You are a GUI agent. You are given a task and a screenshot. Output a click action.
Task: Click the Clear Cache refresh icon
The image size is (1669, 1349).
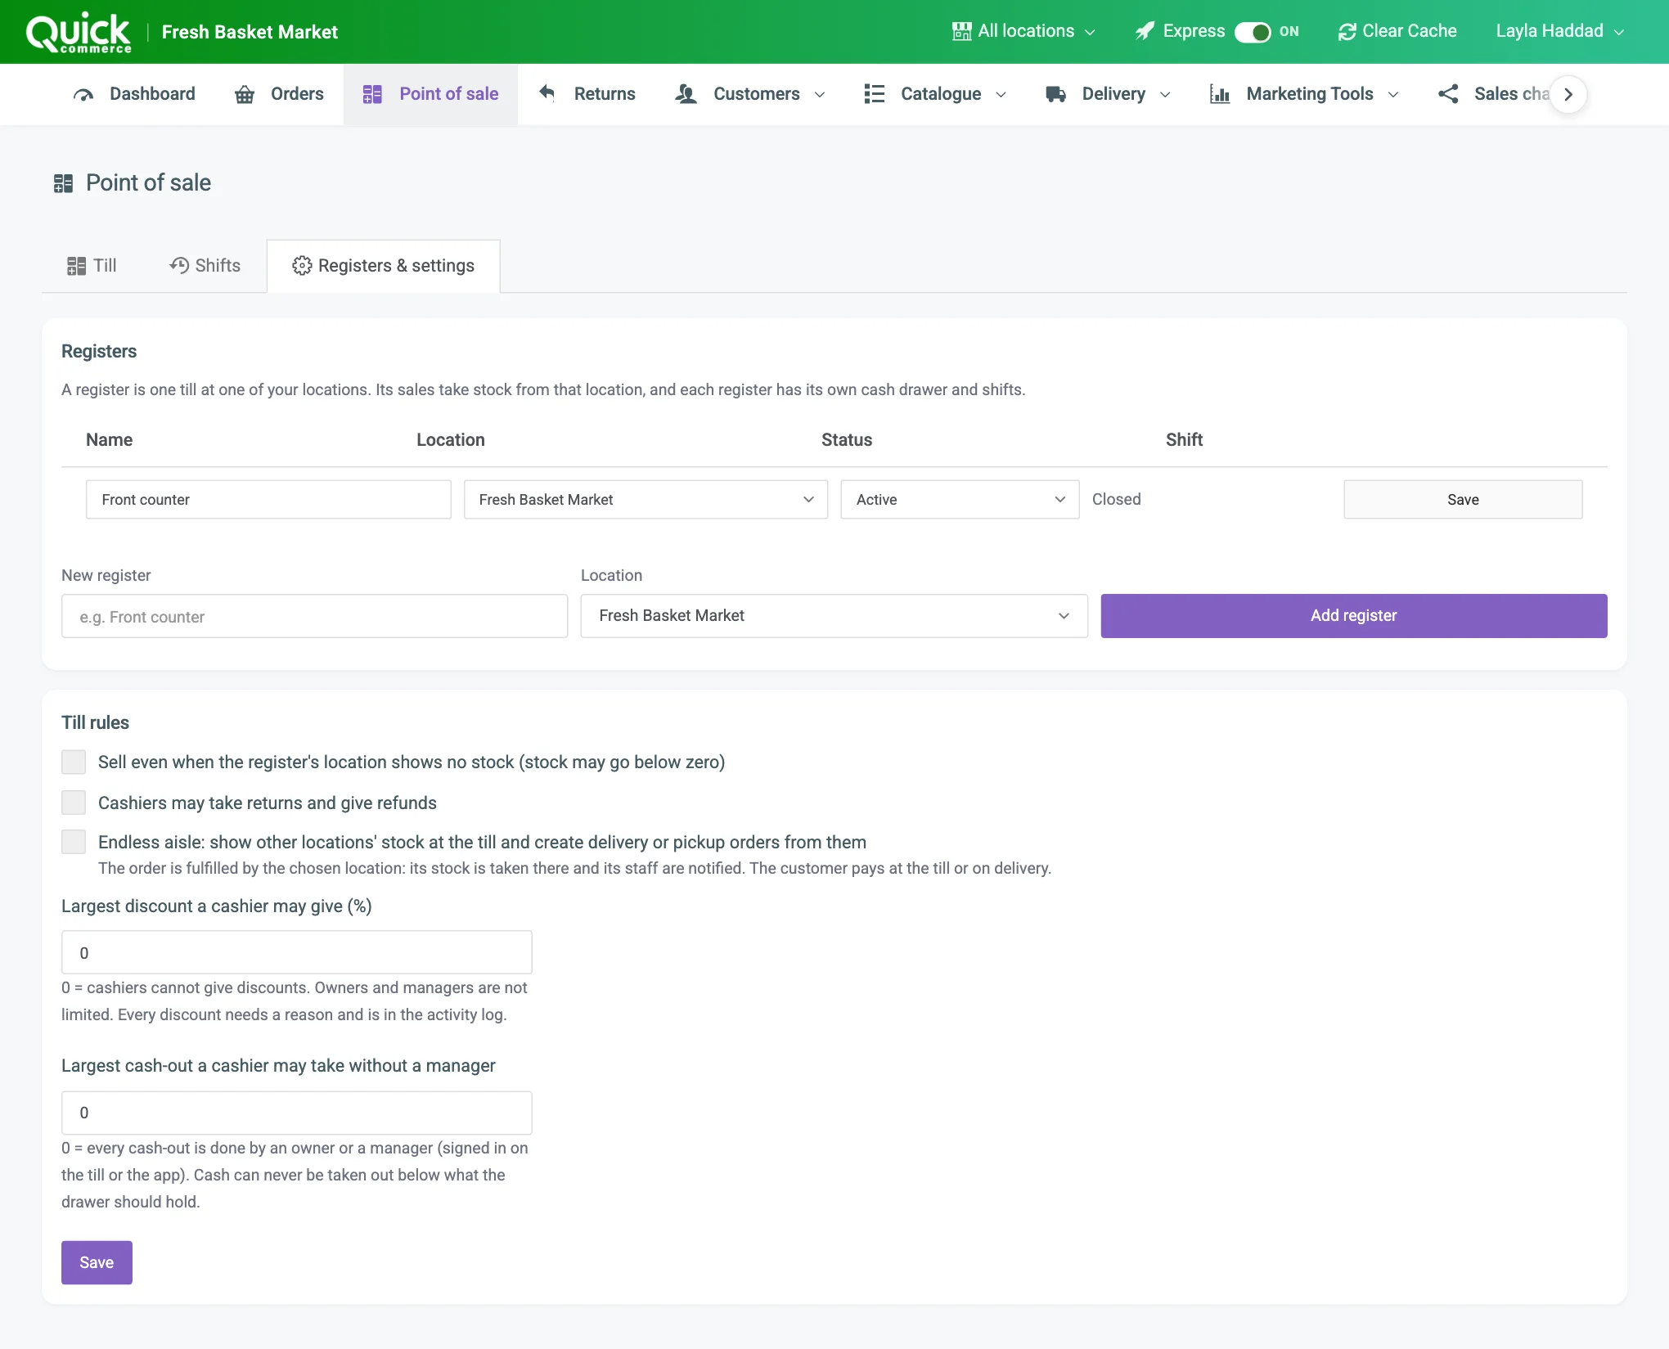coord(1347,31)
